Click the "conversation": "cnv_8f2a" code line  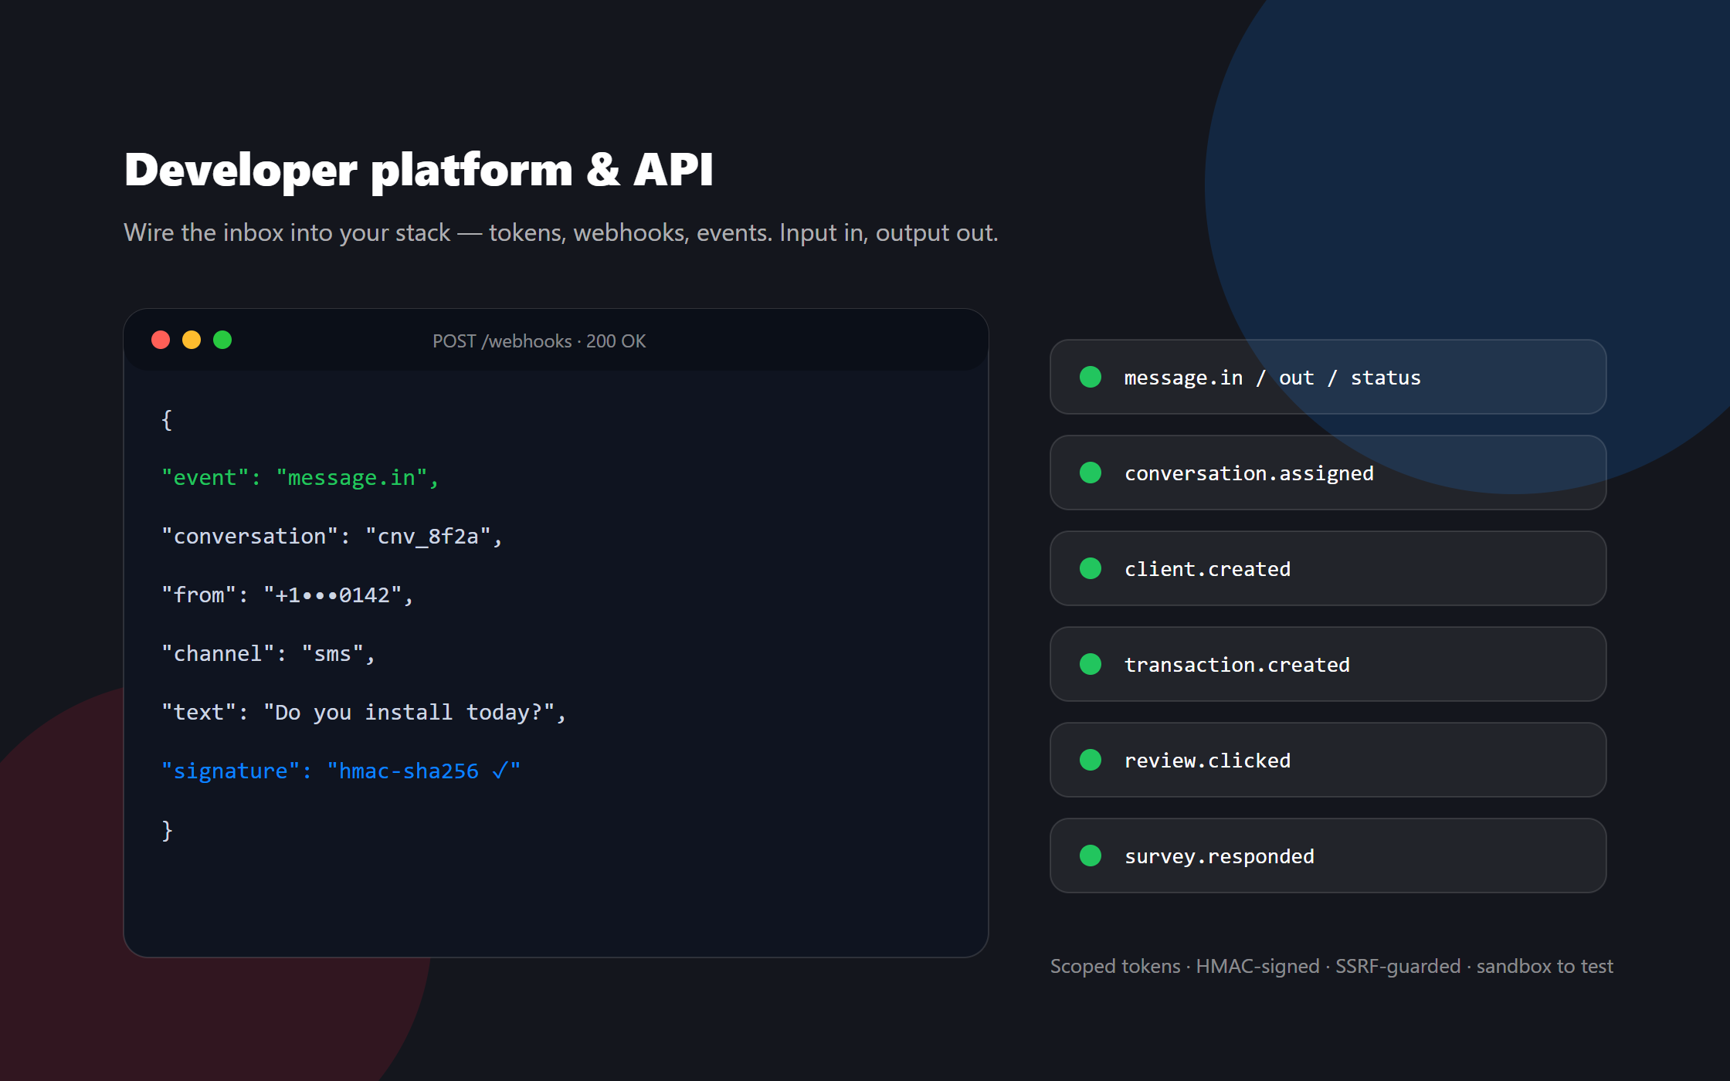pyautogui.click(x=332, y=537)
